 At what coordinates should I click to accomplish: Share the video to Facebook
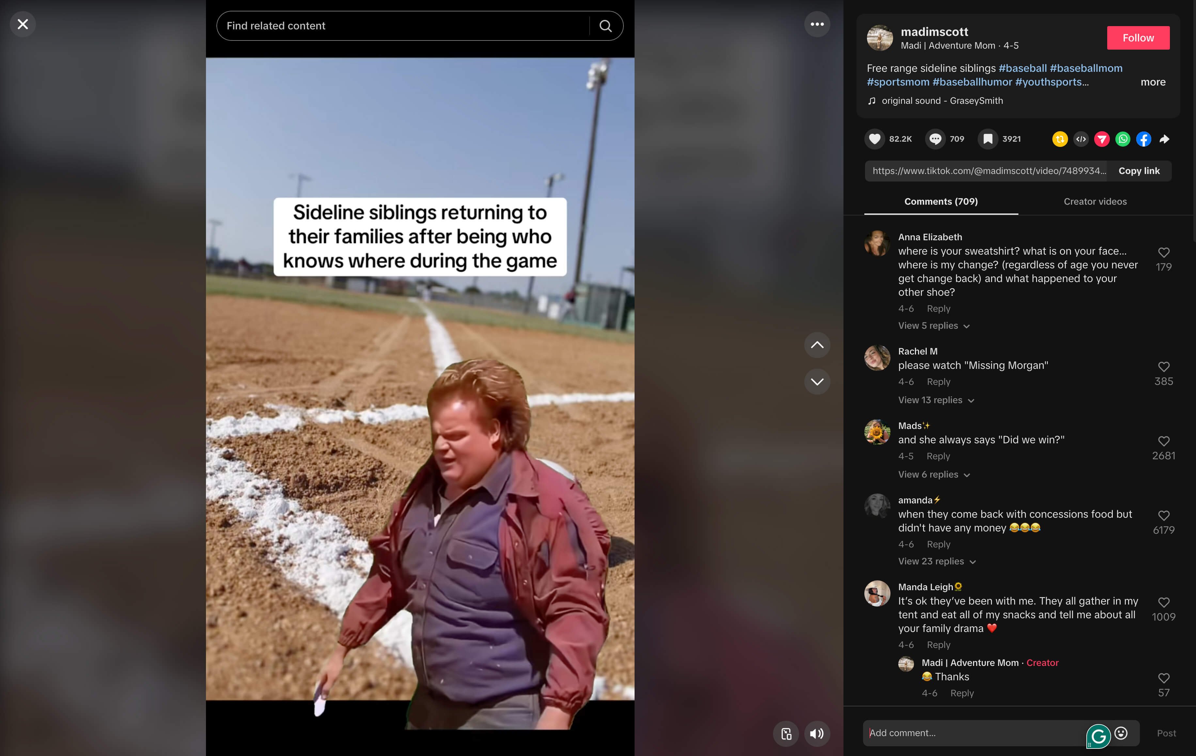1143,139
